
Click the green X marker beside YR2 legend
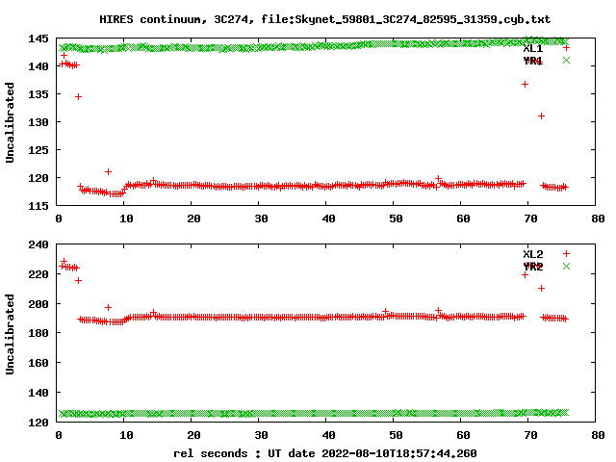(x=566, y=266)
